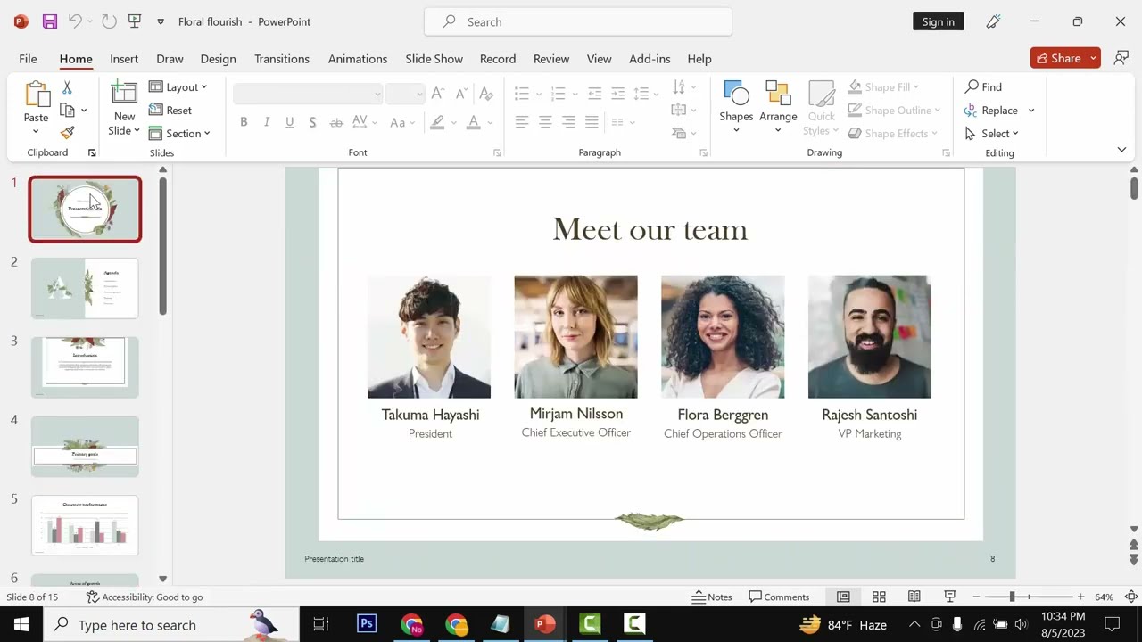1142x642 pixels.
Task: Open Reading View from the status bar
Action: [x=914, y=597]
